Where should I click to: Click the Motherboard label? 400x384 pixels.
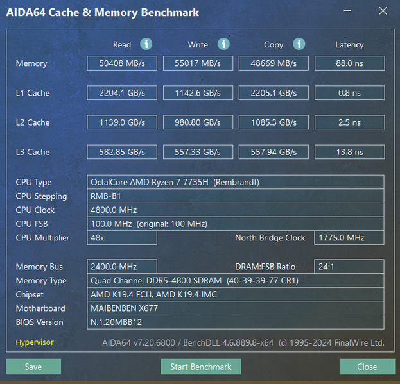coord(40,308)
